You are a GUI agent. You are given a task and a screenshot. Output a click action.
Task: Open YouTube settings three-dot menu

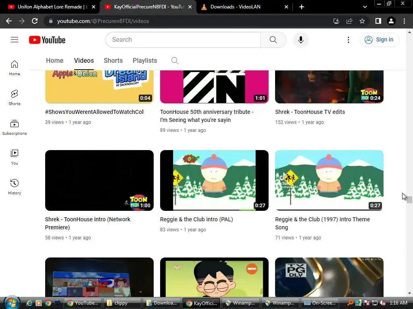tap(348, 40)
